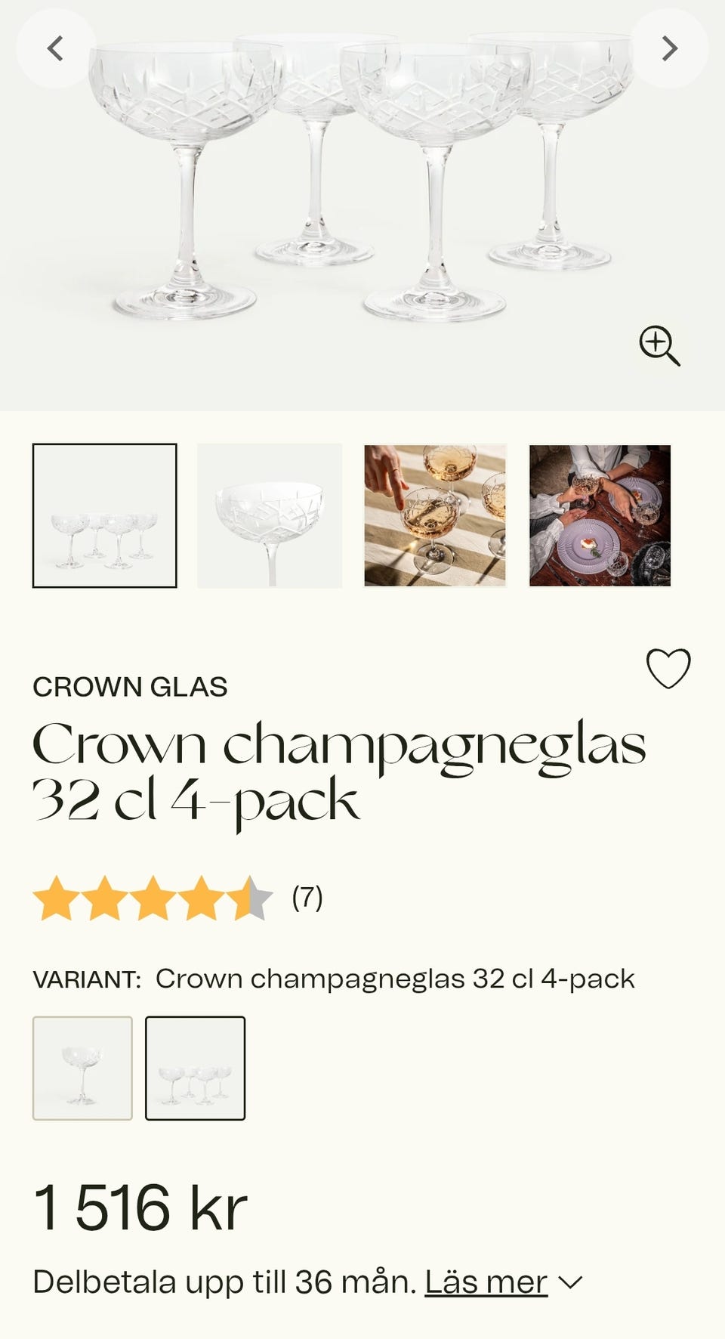
Task: Click the star rating
Action: tap(152, 898)
